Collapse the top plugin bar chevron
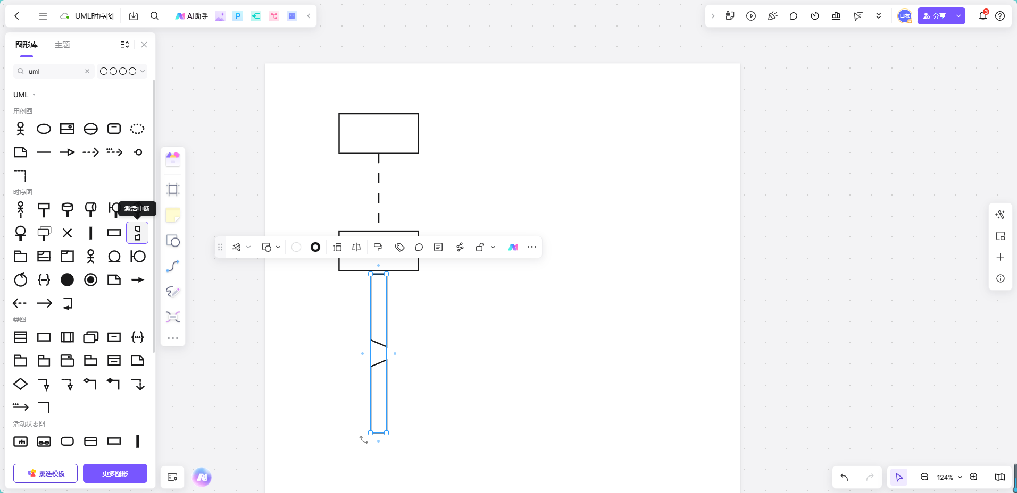The width and height of the screenshot is (1017, 493). pos(309,16)
